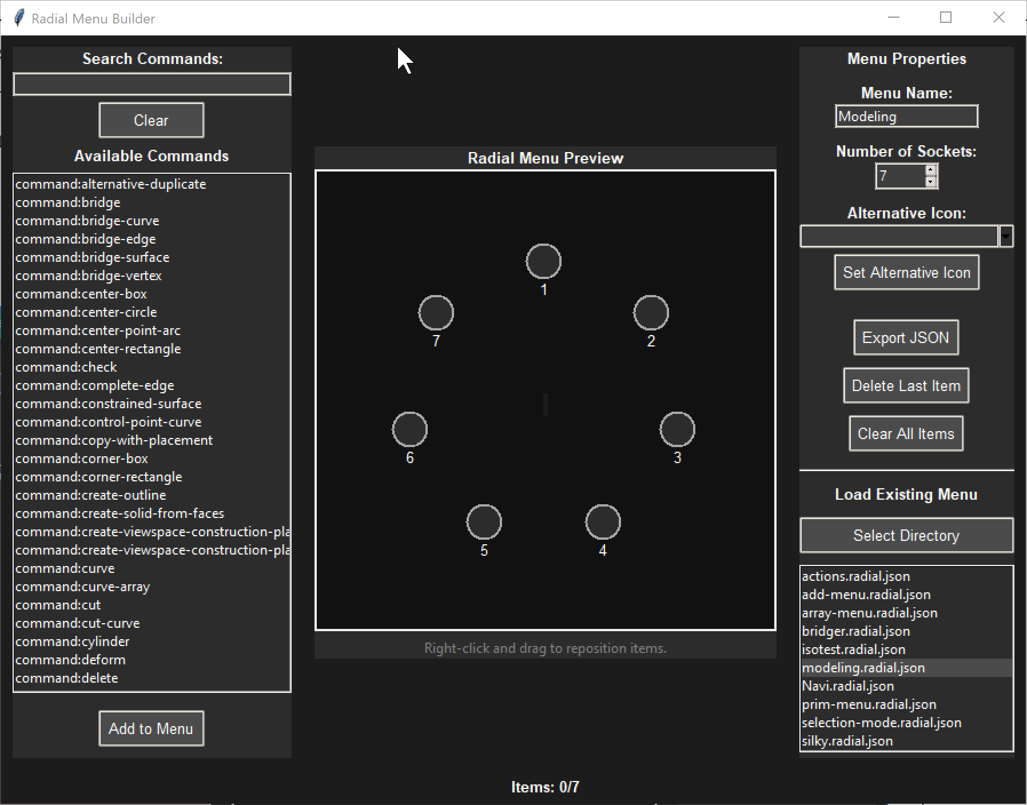Select socket 2 on the radial preview
Viewport: 1027px width, 805px height.
pos(651,312)
